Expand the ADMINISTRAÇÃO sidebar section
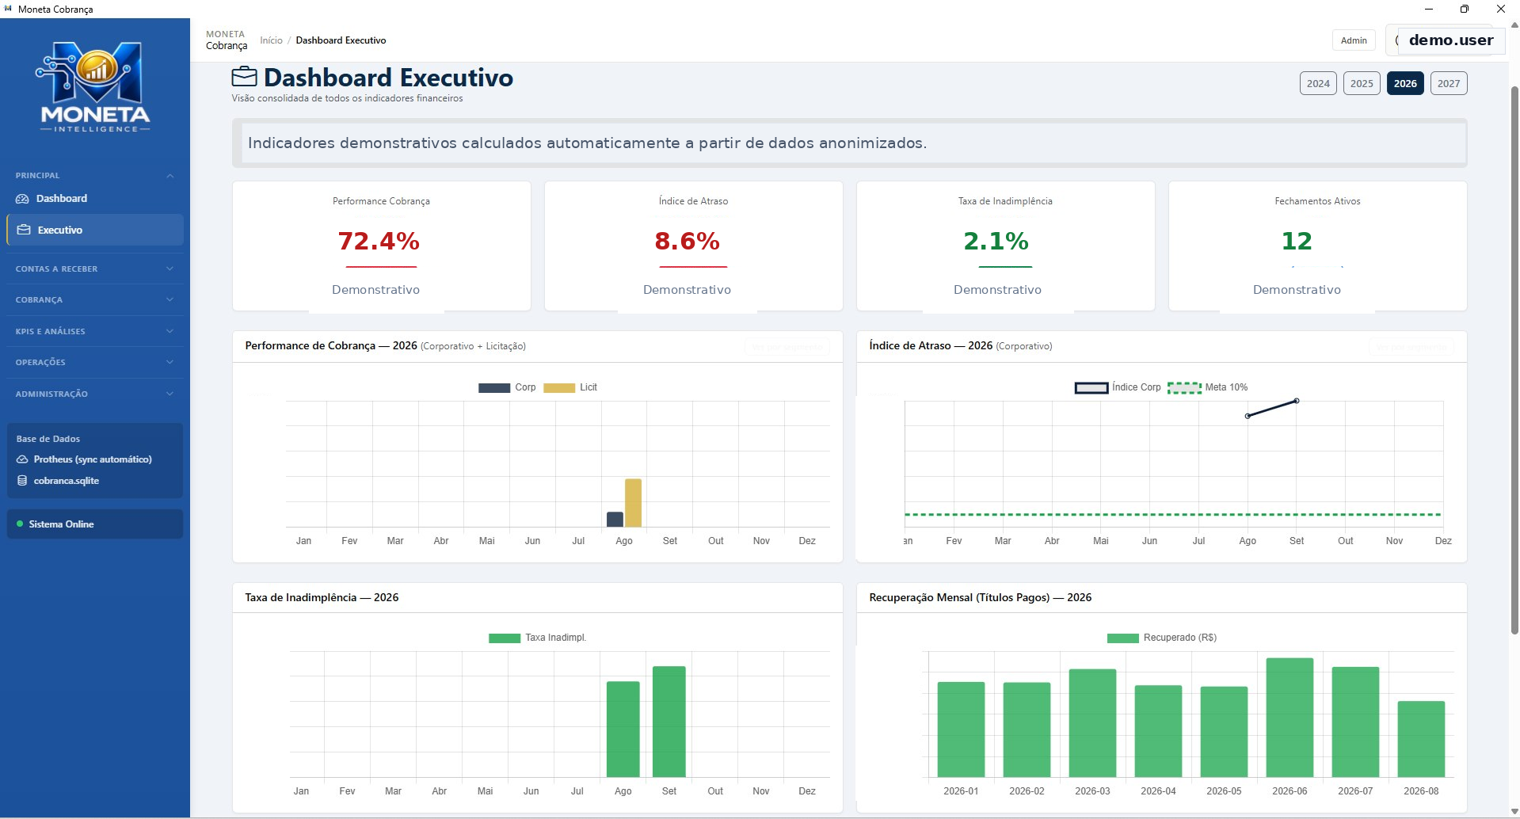This screenshot has width=1520, height=819. 95,394
